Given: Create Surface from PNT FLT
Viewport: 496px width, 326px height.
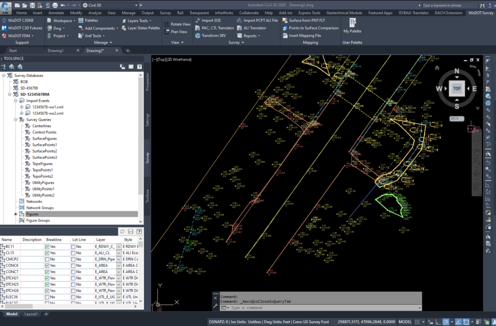Looking at the screenshot, I should [x=304, y=20].
